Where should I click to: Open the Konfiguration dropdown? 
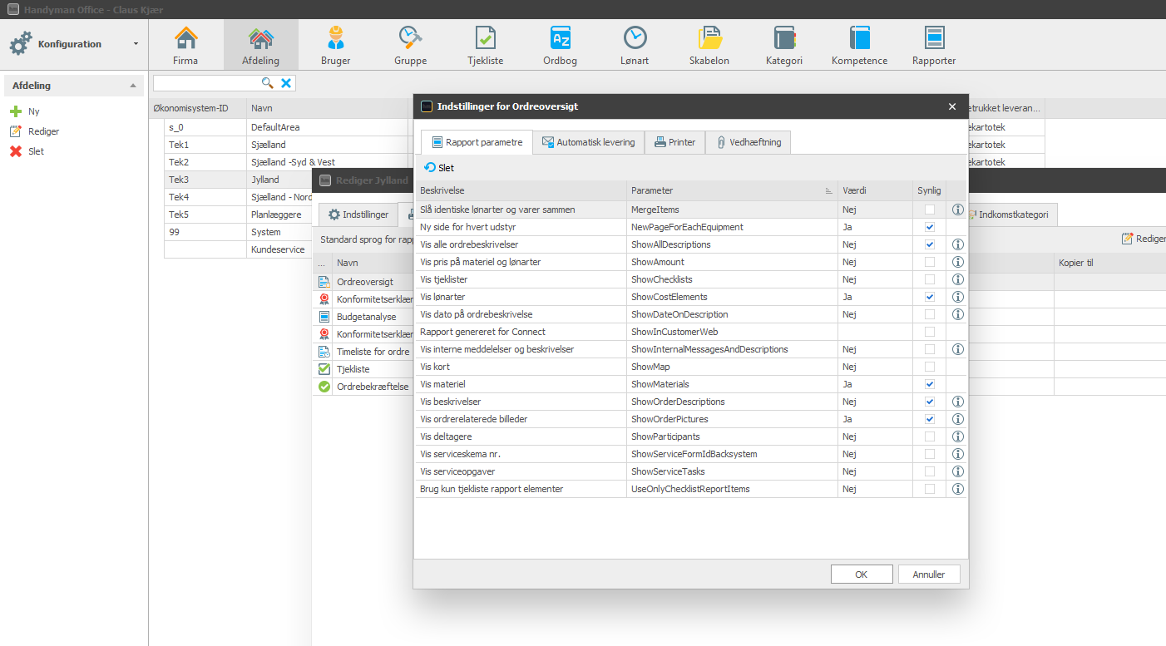coord(136,43)
